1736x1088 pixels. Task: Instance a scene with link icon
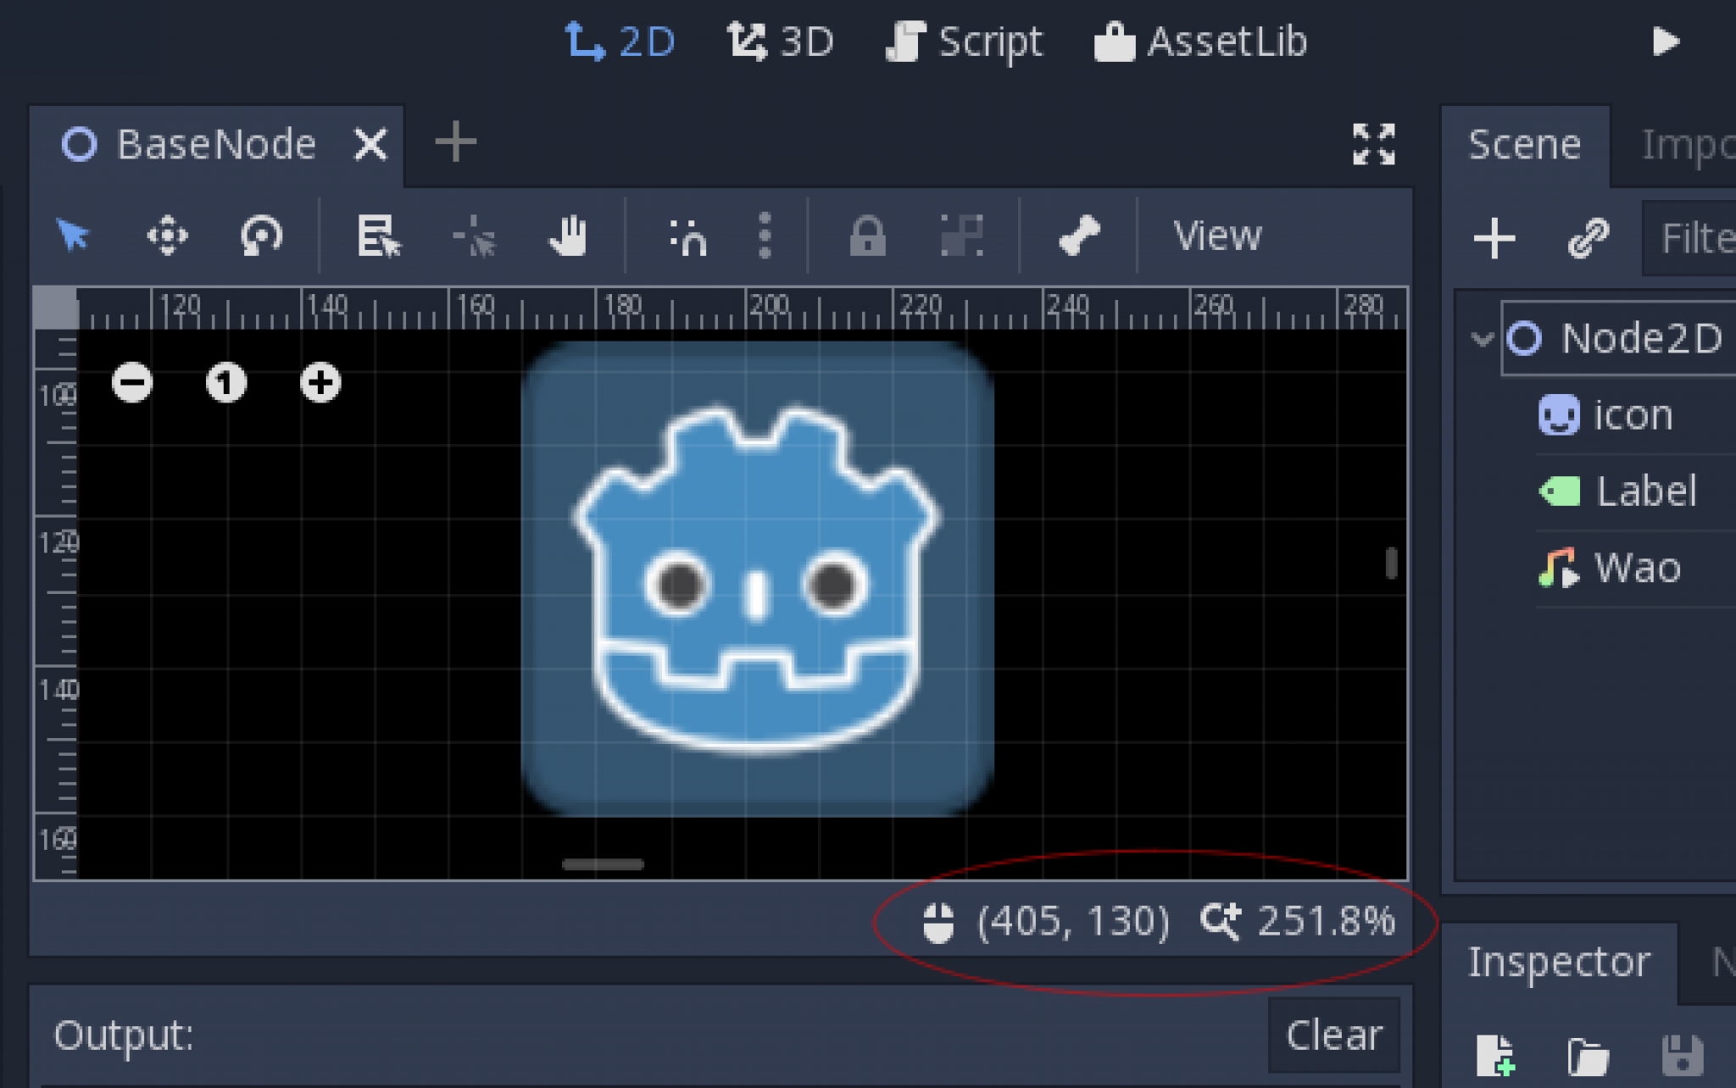point(1588,238)
